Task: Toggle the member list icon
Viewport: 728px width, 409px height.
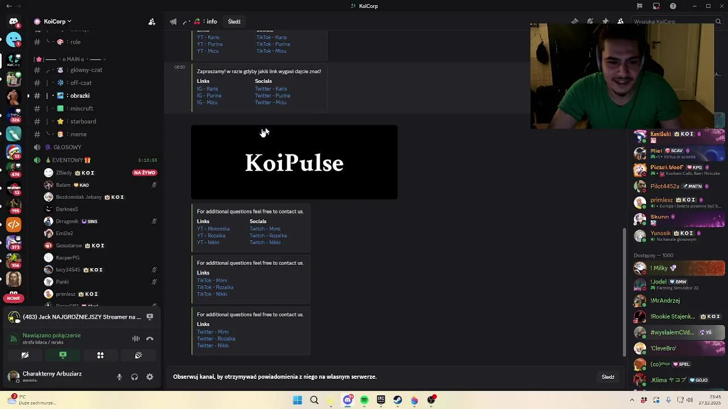Action: coord(621,22)
